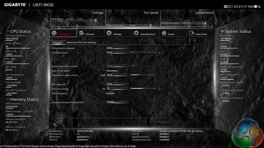
Task: Click the Memory Channel A 10-12-12-31 timings
Action: 11,122
